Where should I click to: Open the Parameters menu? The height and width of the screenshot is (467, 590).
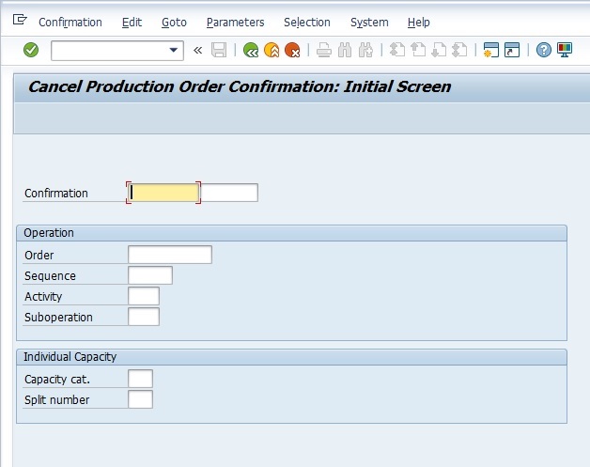235,23
